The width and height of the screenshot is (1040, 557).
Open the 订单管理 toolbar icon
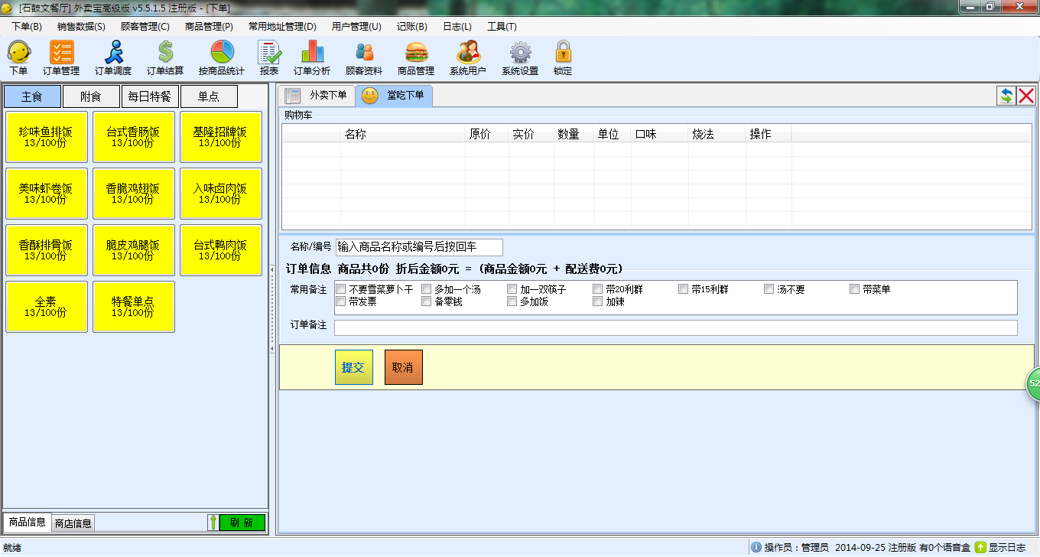coord(61,54)
